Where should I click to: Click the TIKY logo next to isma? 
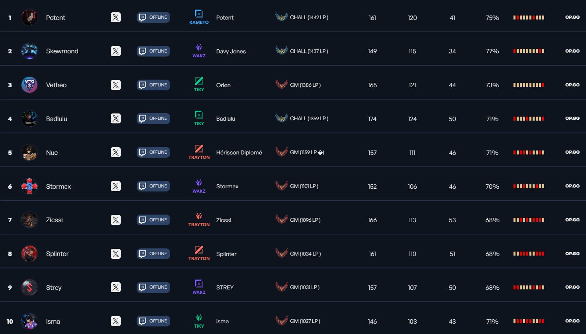click(x=198, y=320)
